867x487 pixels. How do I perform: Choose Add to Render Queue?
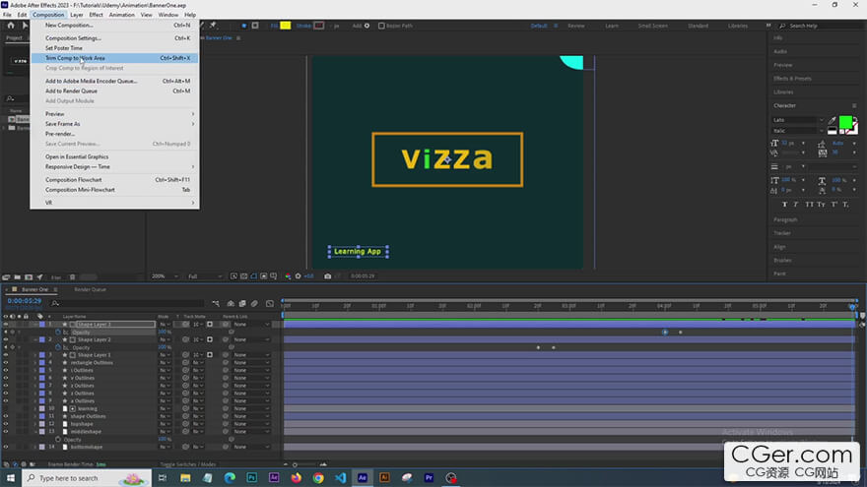click(x=114, y=91)
